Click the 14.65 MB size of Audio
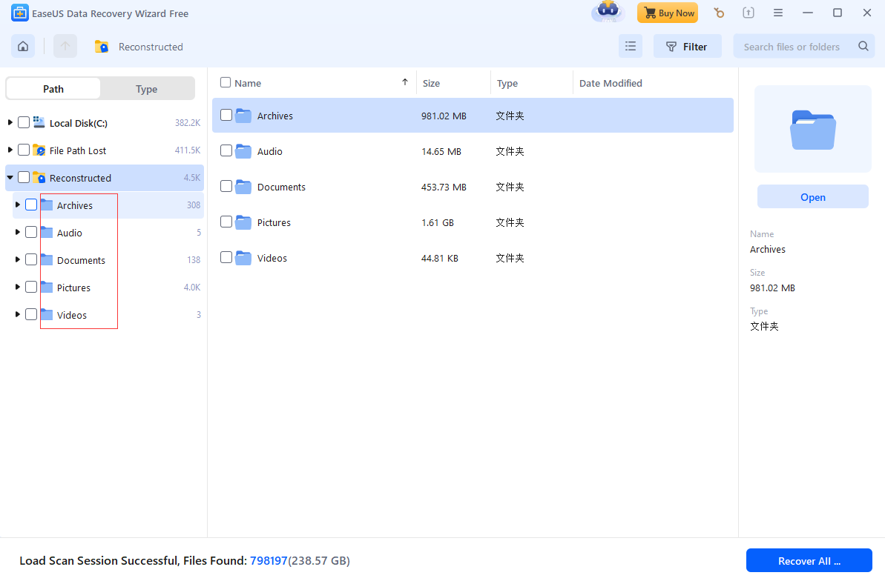Image resolution: width=885 pixels, height=581 pixels. [x=441, y=152]
